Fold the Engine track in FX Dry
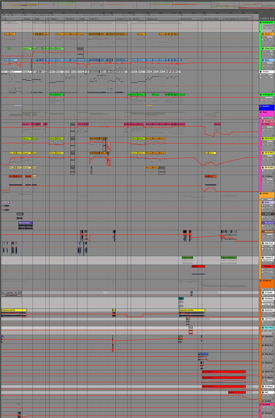The width and height of the screenshot is (275, 418). pyautogui.click(x=263, y=266)
